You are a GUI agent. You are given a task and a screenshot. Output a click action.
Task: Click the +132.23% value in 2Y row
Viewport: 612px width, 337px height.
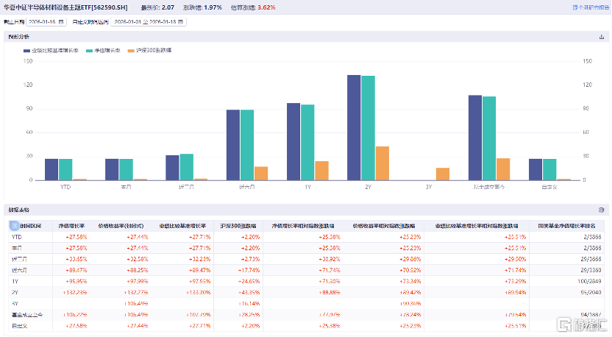[x=75, y=292]
